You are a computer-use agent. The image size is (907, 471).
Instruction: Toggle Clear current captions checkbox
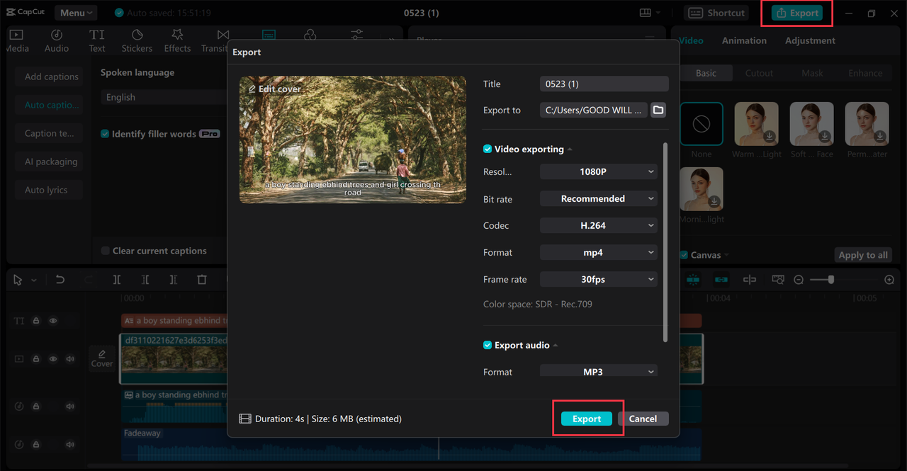pyautogui.click(x=105, y=251)
